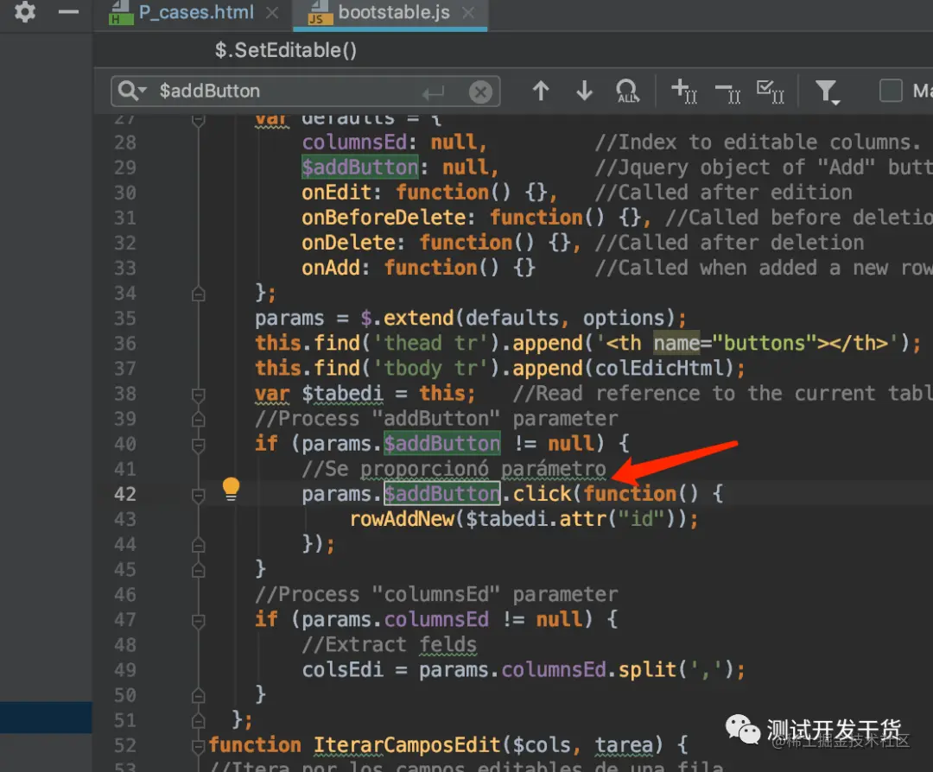933x772 pixels.
Task: Open the search history magnifier dropdown
Action: click(131, 91)
